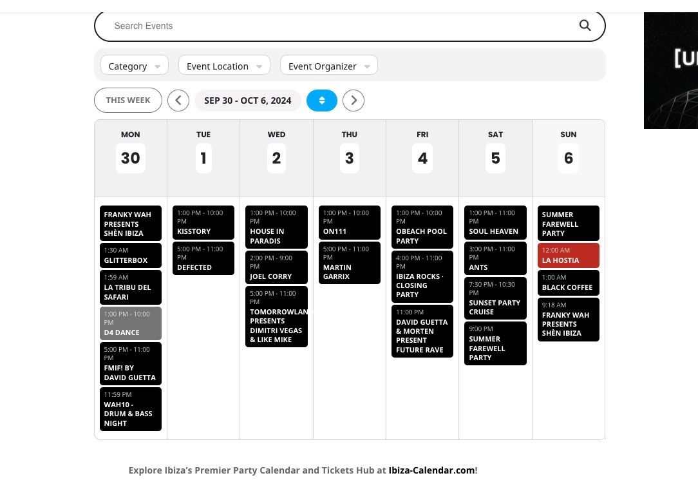Viewport: 698px width, 489px height.
Task: Open the advertisement banner thumbnail
Action: (671, 70)
